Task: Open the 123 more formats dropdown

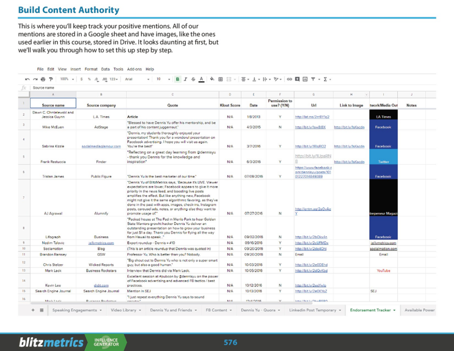Action: pyautogui.click(x=114, y=79)
